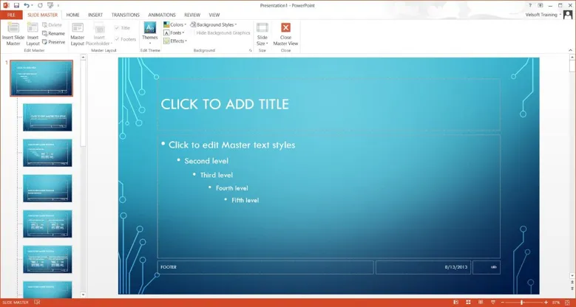Open Background Styles dropdown

pyautogui.click(x=214, y=24)
